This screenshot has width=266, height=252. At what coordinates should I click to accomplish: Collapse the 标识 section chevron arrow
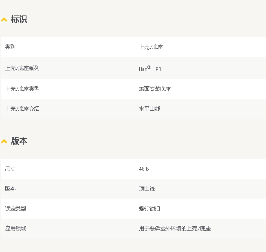4,20
